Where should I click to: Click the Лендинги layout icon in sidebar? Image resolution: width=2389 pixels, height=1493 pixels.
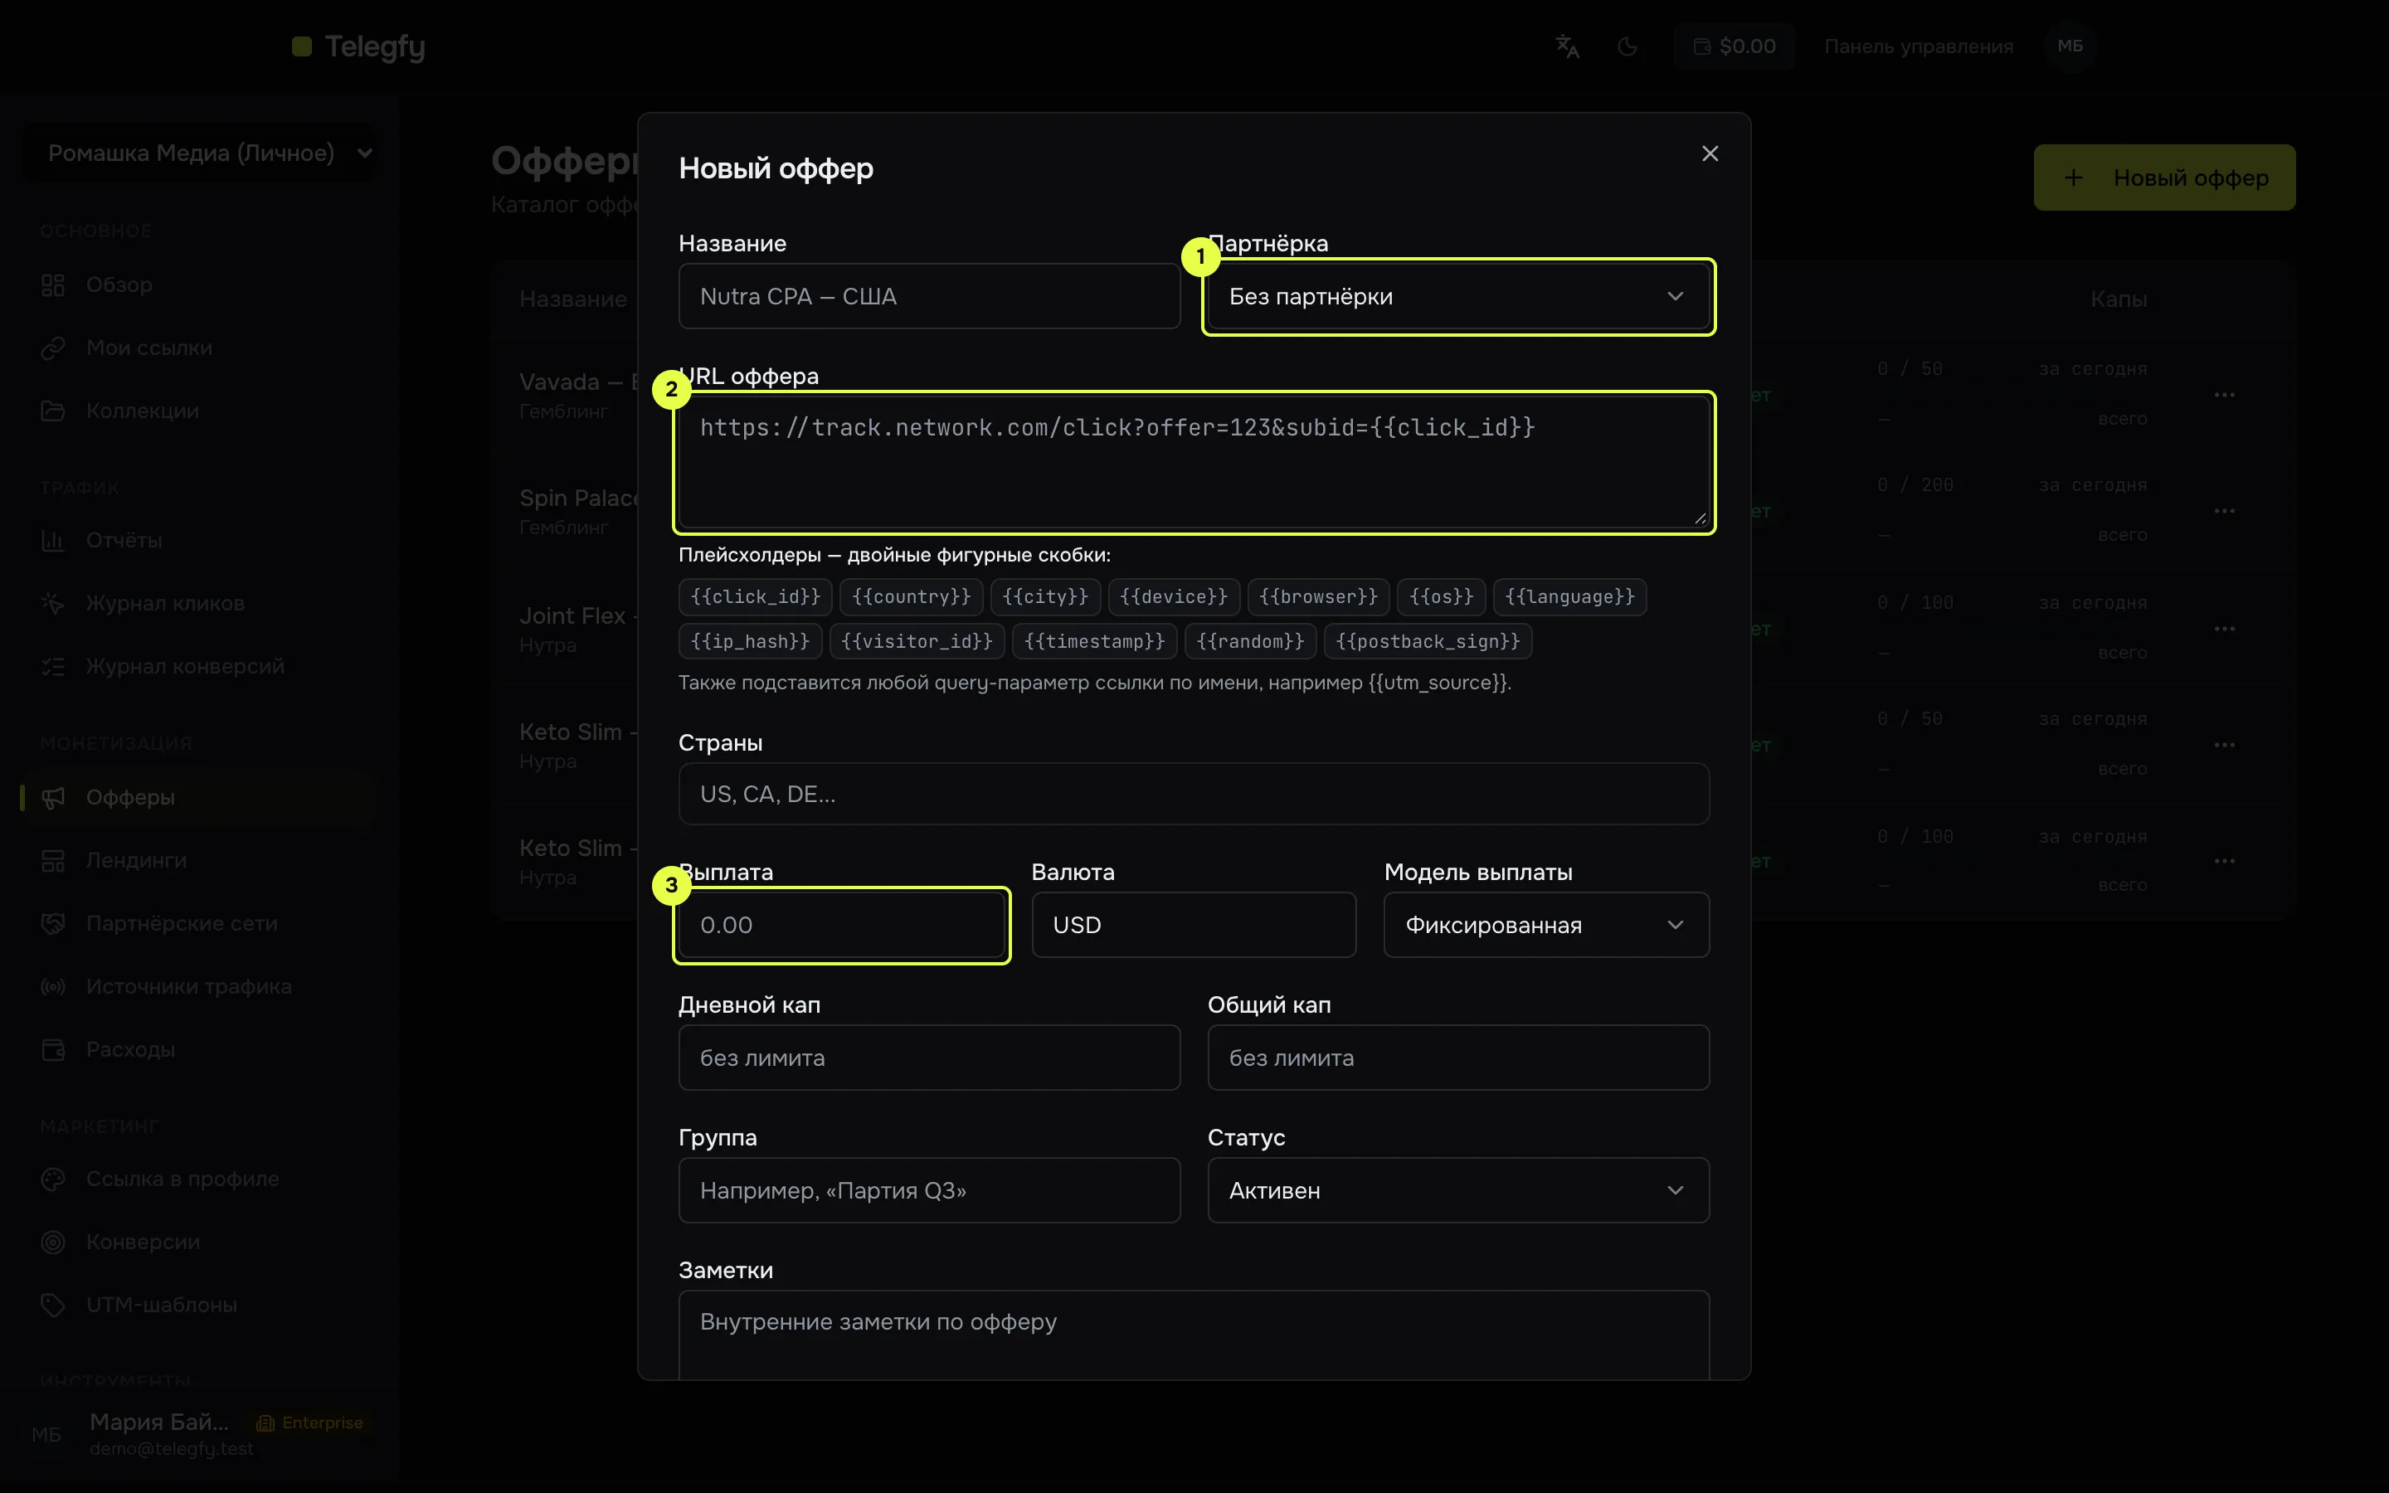53,860
